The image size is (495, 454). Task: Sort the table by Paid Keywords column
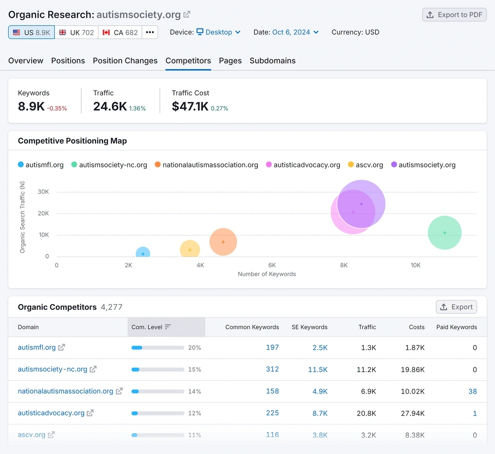coord(457,327)
